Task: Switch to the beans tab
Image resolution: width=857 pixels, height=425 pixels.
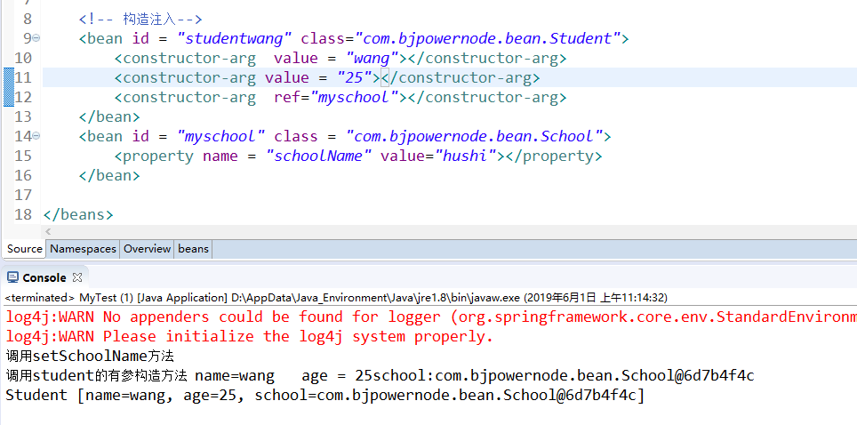Action: [x=194, y=249]
